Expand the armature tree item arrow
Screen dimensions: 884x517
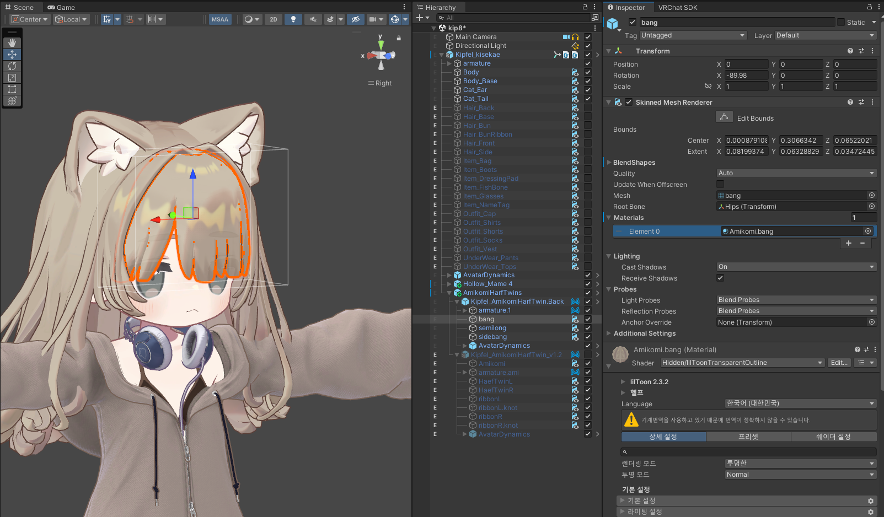[449, 63]
